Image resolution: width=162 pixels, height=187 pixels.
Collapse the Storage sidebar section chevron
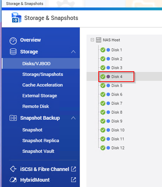click(x=73, y=52)
